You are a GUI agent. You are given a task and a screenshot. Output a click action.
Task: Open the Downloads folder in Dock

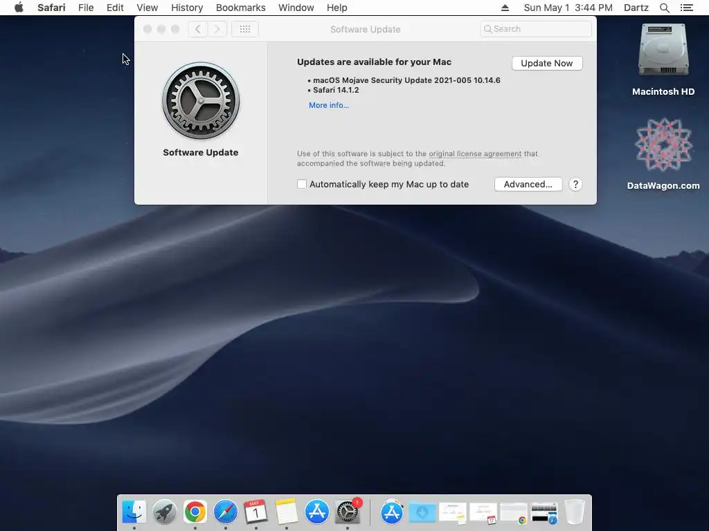coord(422,512)
